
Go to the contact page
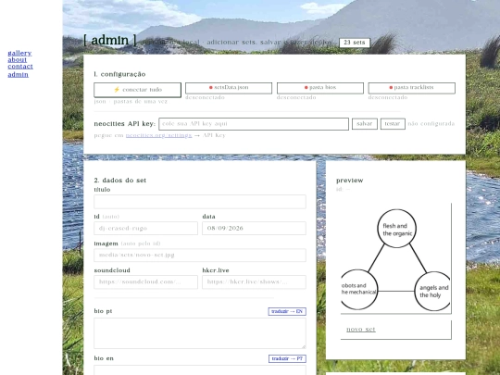pos(20,67)
